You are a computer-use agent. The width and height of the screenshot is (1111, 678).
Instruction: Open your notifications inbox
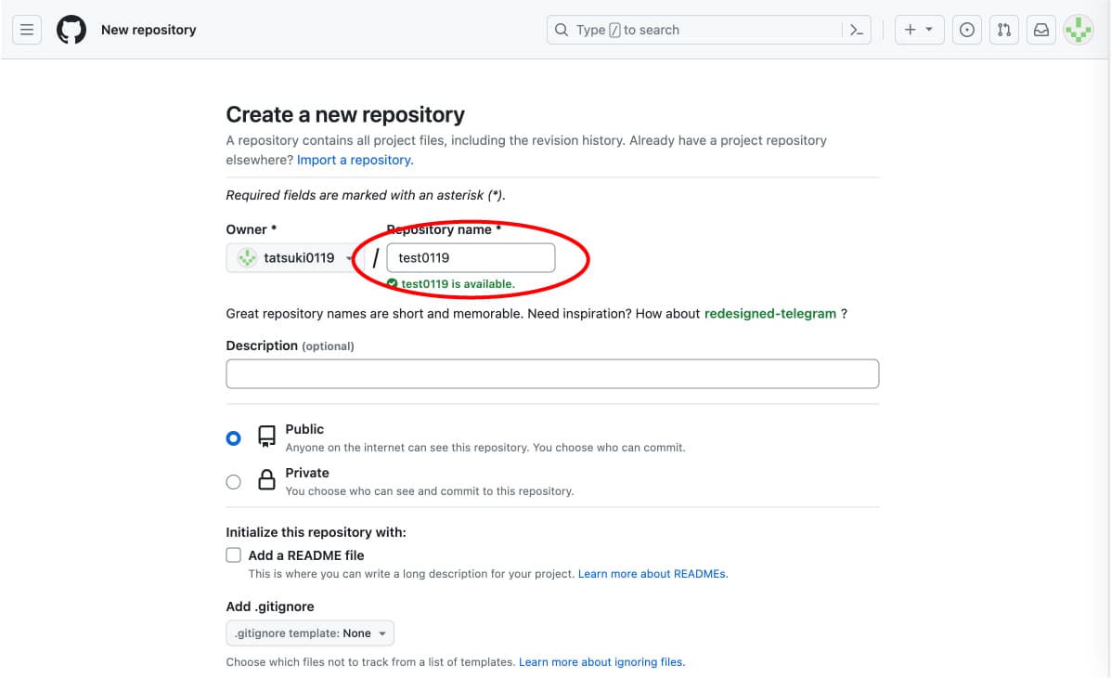tap(1040, 29)
